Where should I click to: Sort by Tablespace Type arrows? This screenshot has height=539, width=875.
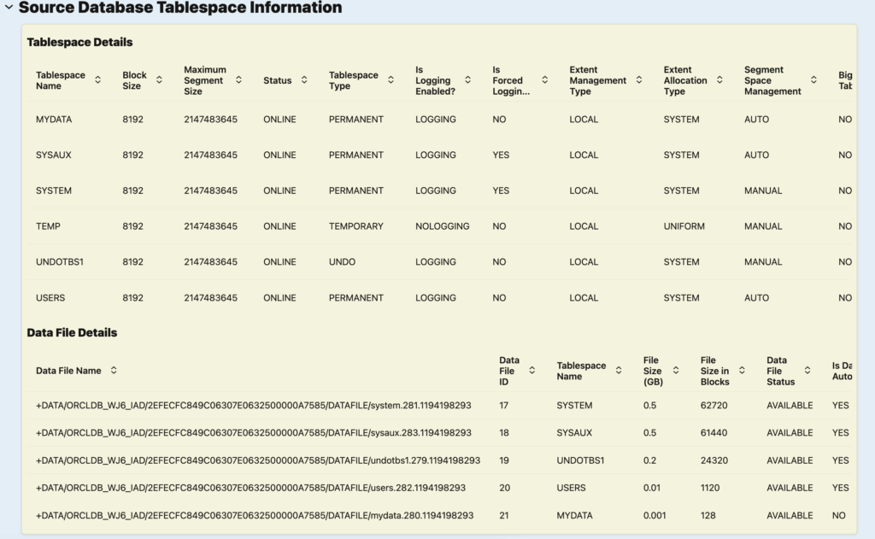click(x=391, y=80)
